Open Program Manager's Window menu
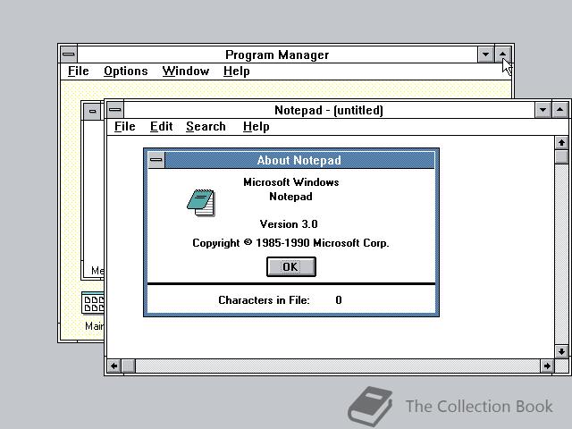 tap(186, 71)
